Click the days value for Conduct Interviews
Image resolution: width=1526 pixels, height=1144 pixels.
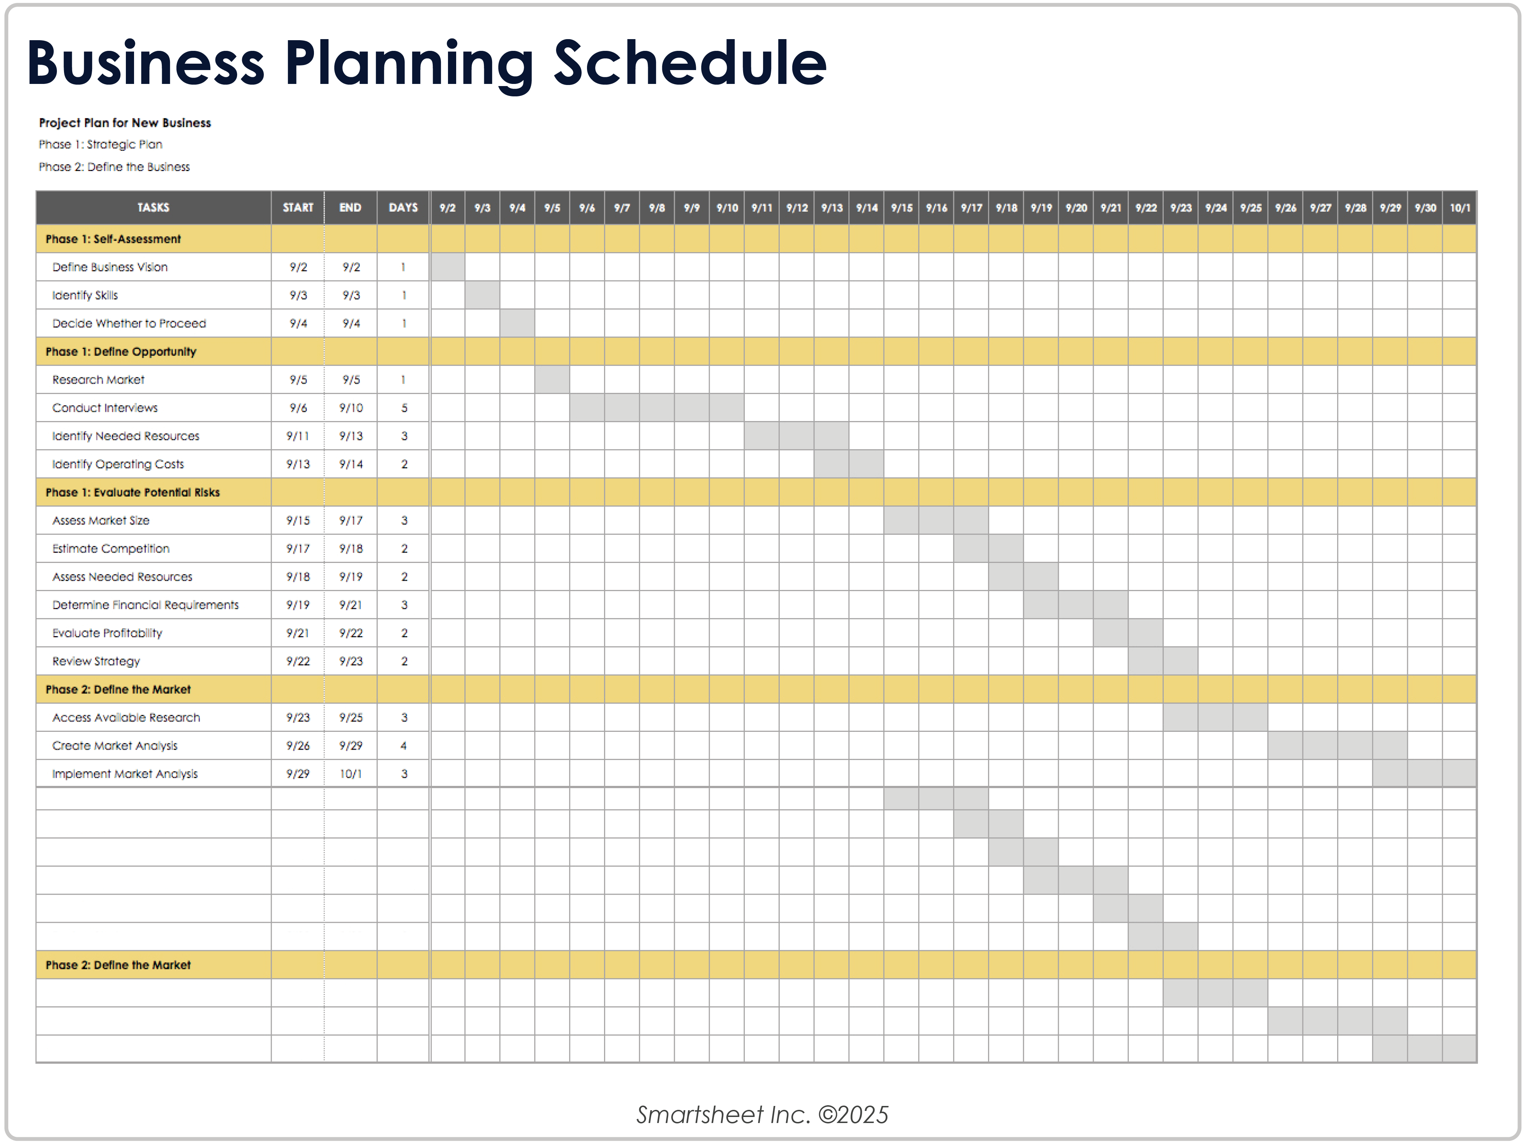(x=404, y=408)
